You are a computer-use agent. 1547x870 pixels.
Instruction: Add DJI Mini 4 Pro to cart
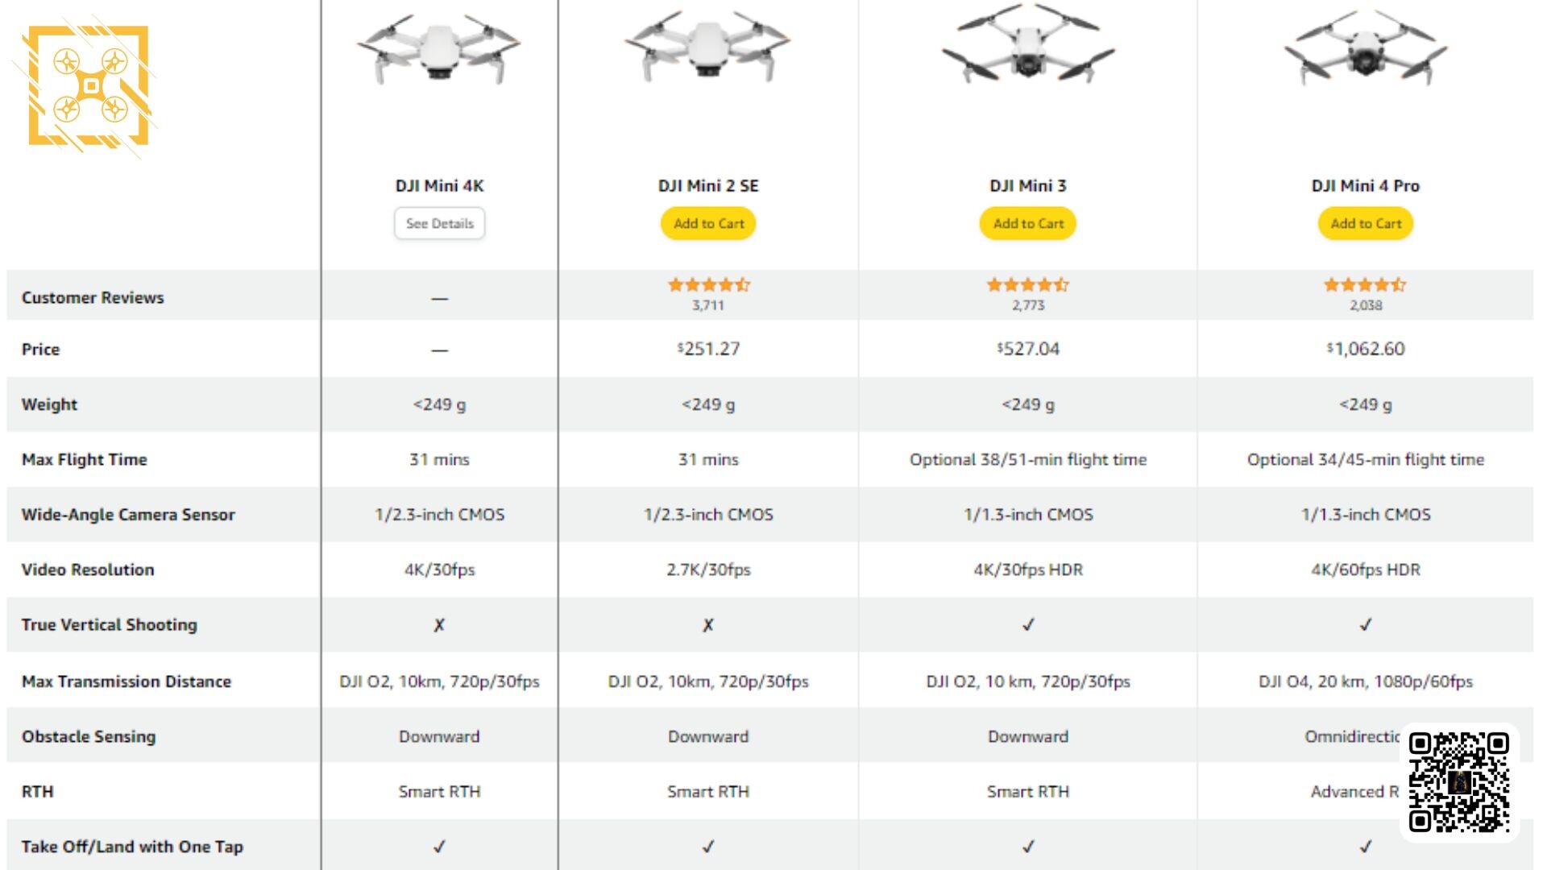click(1366, 223)
